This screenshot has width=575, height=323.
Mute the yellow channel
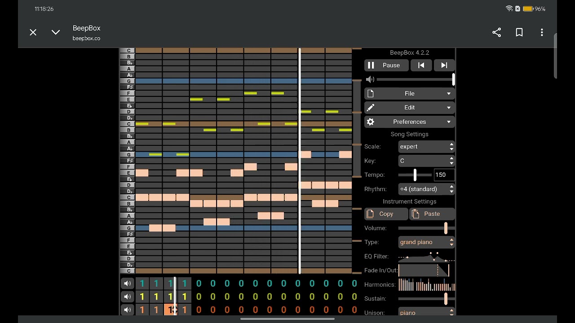coord(128,297)
